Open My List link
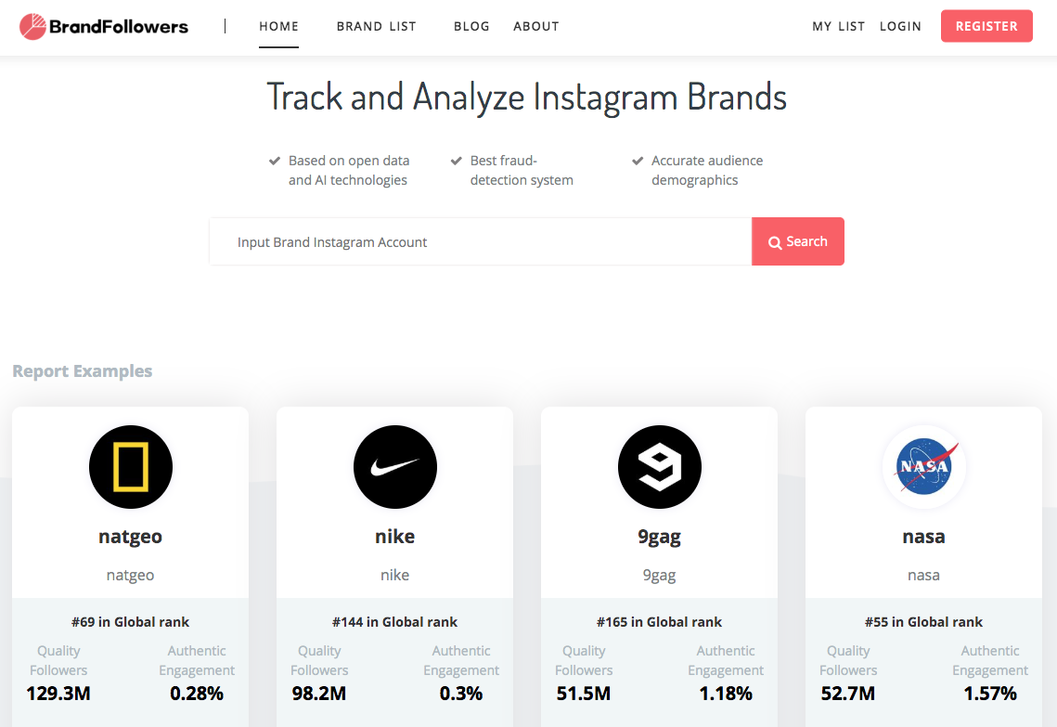The width and height of the screenshot is (1057, 727). 838,26
